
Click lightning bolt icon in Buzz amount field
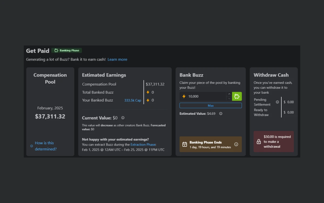pos(184,96)
